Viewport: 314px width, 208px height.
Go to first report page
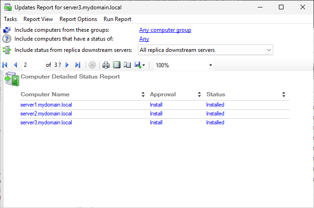(5, 65)
